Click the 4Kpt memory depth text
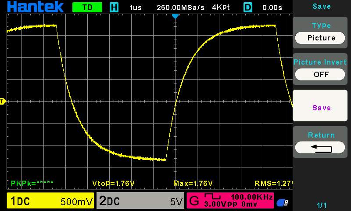This screenshot has height=211, width=351. pyautogui.click(x=221, y=7)
